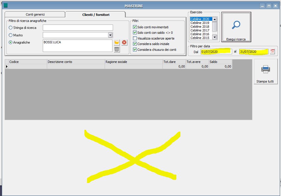
Task: Click the al date field 31/07/2020
Action: (x=254, y=52)
